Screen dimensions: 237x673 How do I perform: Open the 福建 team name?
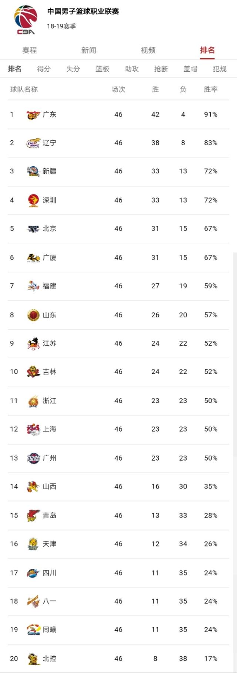point(50,286)
